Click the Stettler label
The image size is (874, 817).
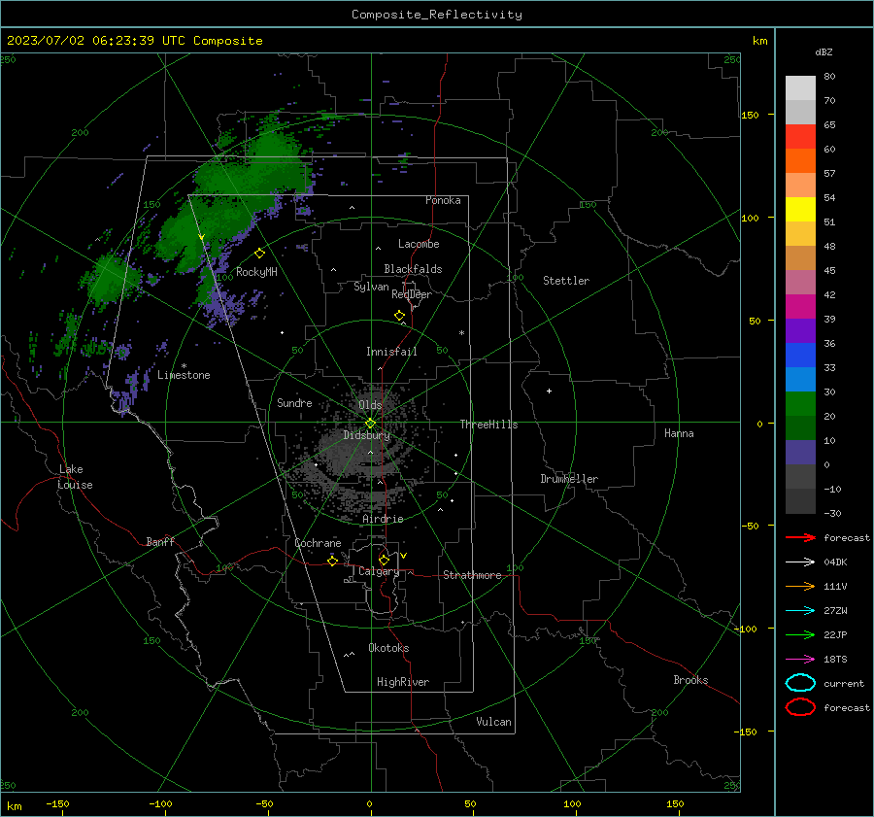point(566,281)
